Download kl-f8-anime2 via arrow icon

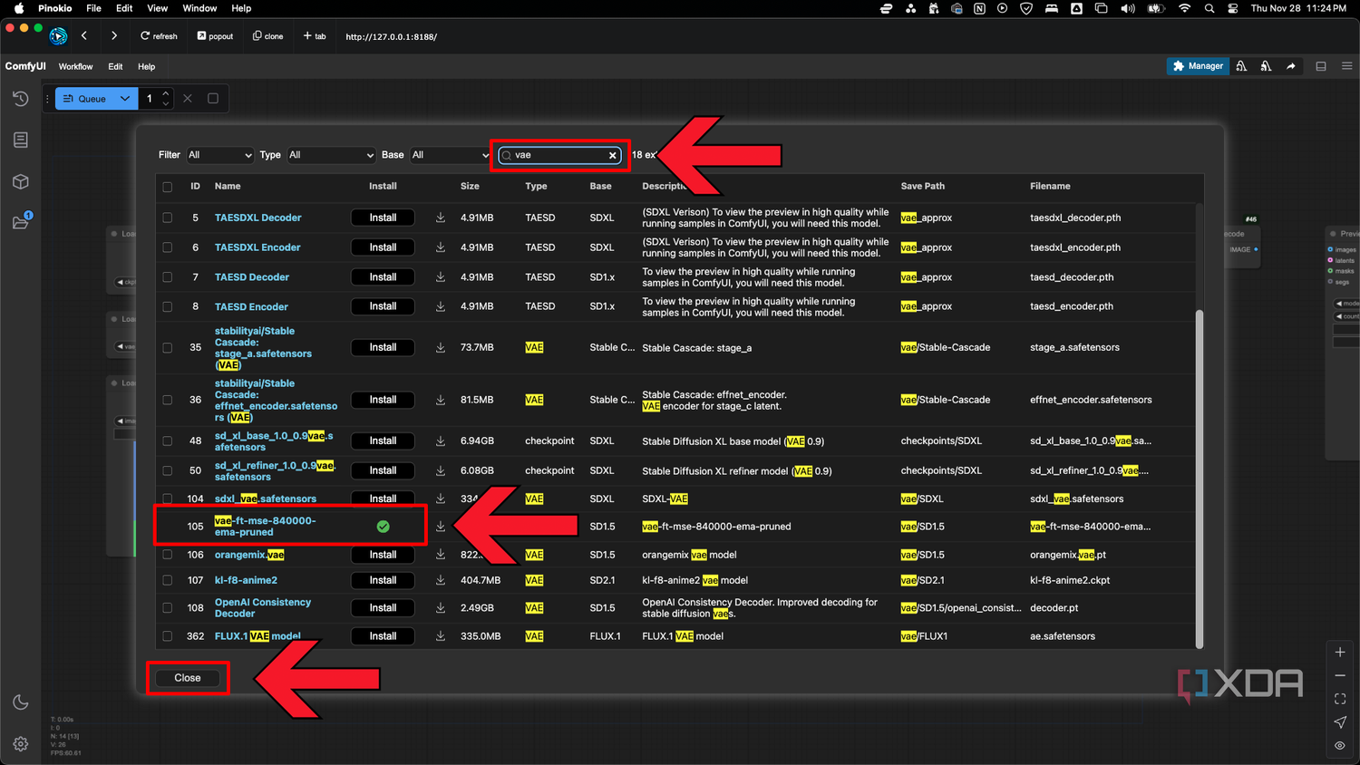pos(441,580)
